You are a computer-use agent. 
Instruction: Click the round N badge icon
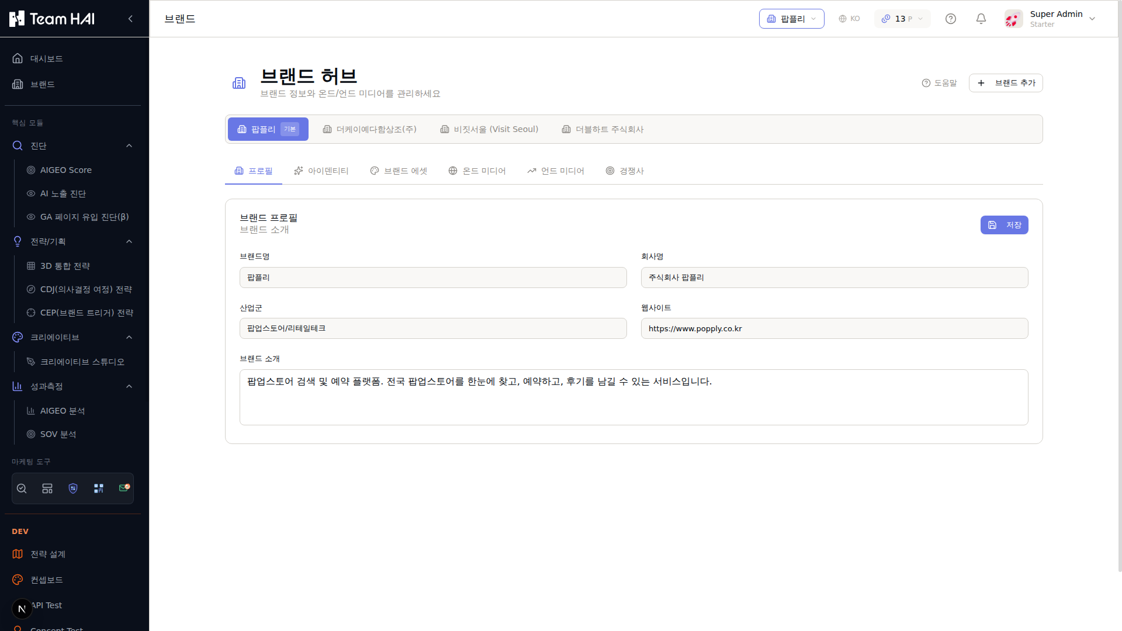[x=22, y=609]
